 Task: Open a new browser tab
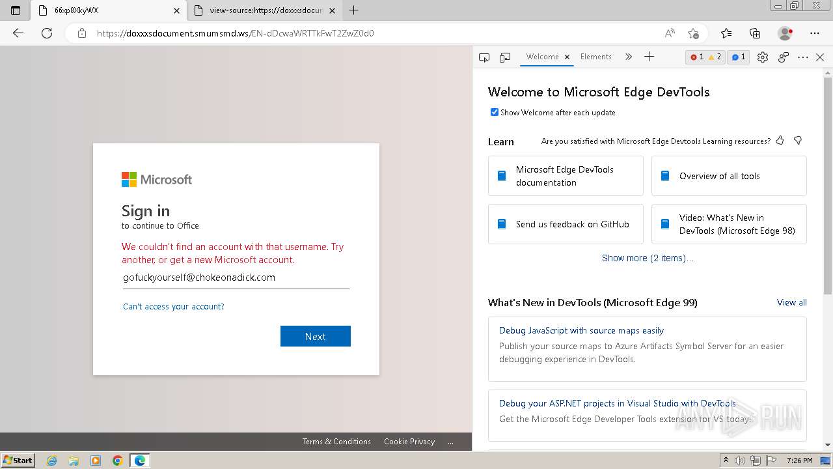coord(353,10)
